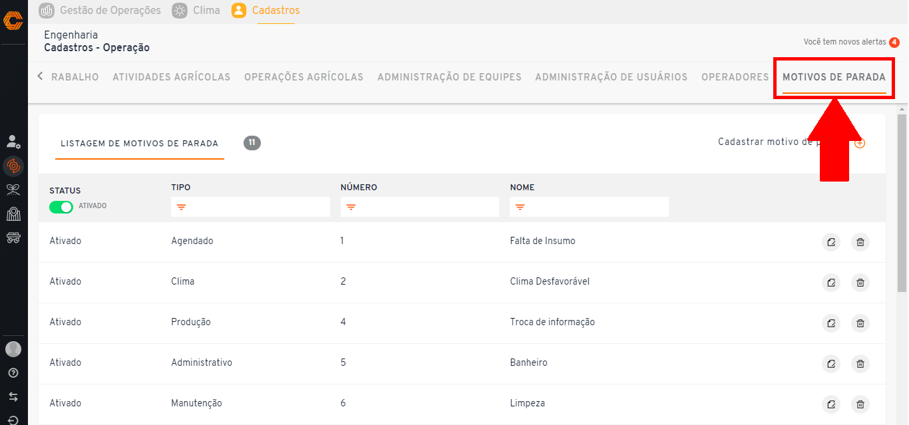Delete the Limpeza row

(x=860, y=404)
